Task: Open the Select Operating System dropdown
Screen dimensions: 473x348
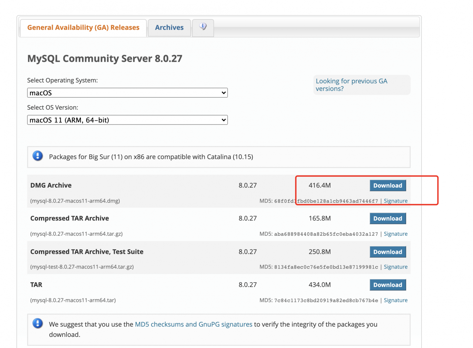Action: (127, 93)
